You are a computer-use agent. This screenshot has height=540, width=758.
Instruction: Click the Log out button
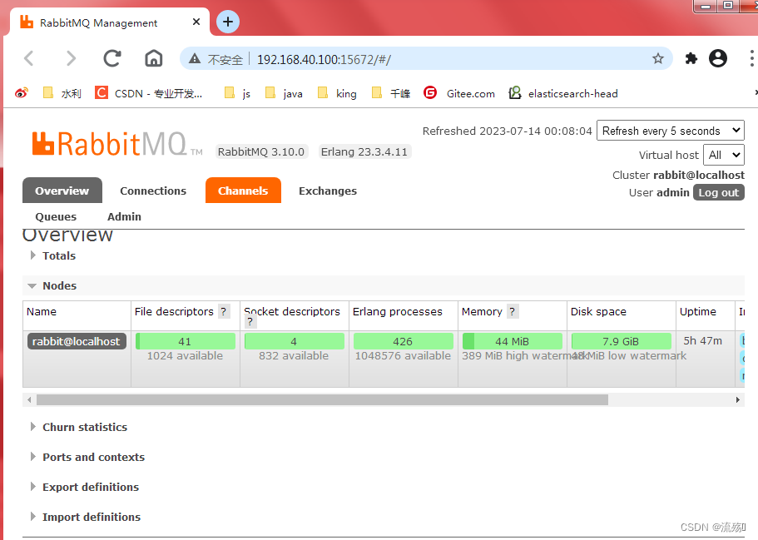coord(718,192)
